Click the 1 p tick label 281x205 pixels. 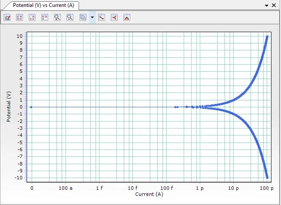point(200,188)
